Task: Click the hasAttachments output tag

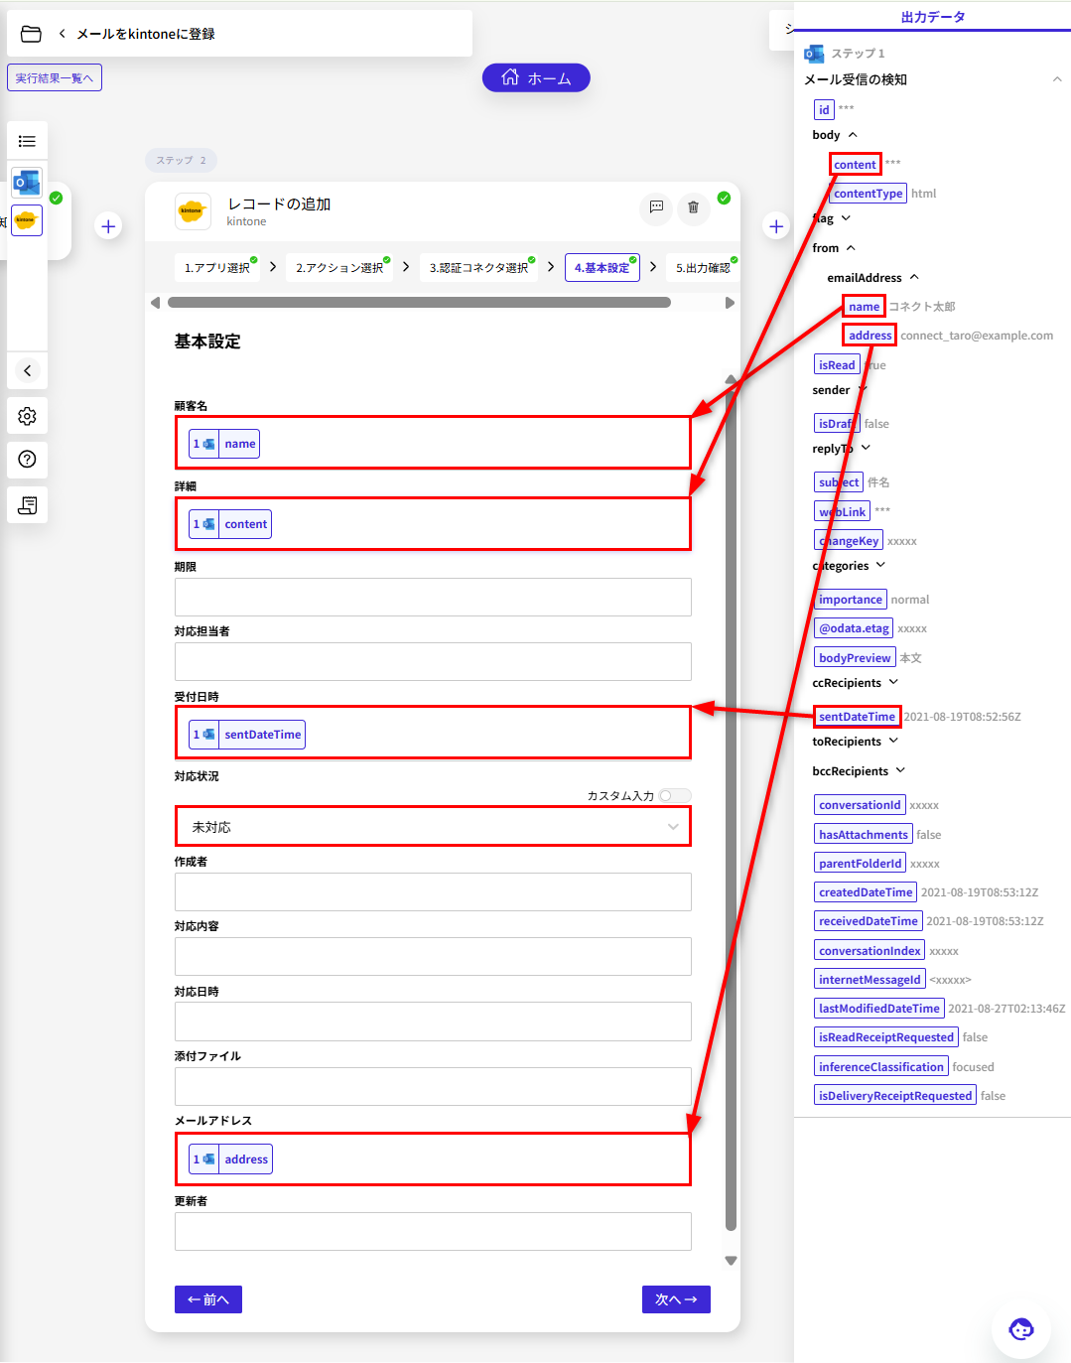Action: pos(864,835)
